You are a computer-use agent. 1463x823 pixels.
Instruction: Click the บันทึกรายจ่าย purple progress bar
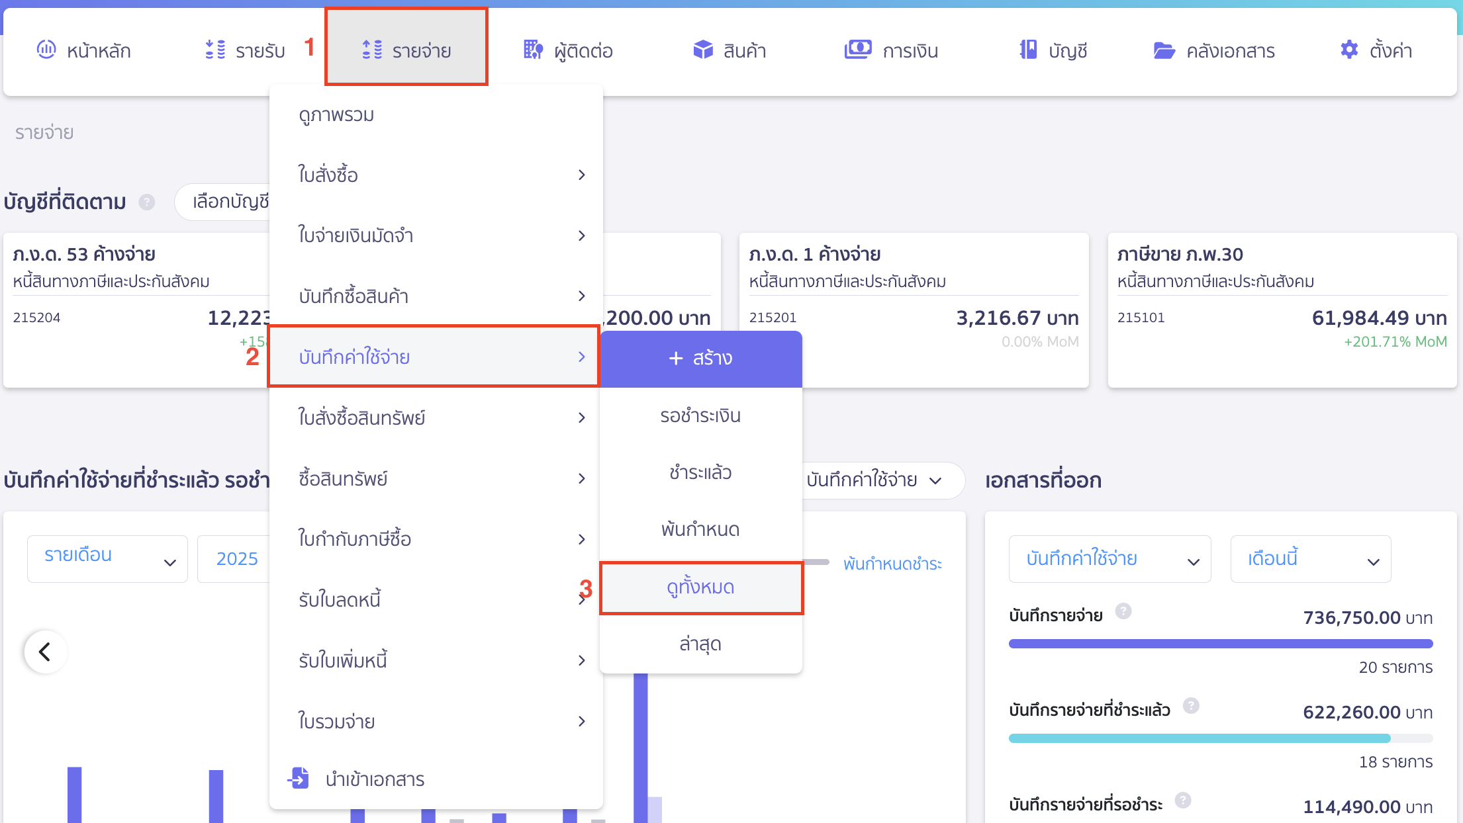[1221, 644]
